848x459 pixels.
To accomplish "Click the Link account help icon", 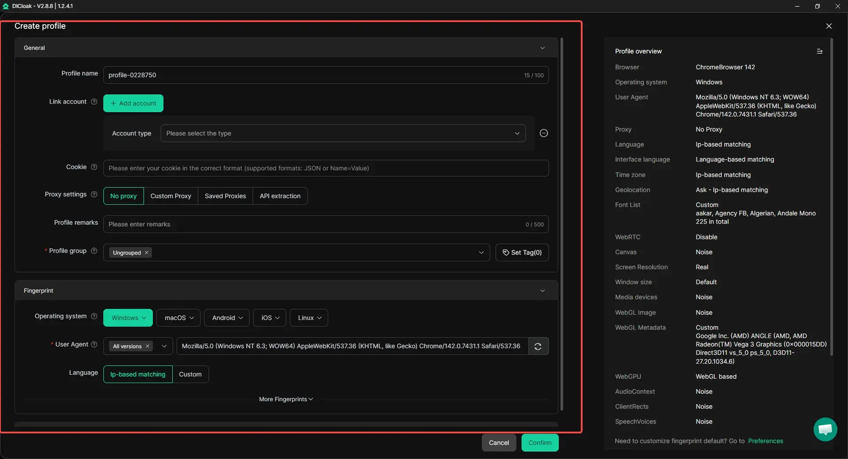I will tap(94, 102).
